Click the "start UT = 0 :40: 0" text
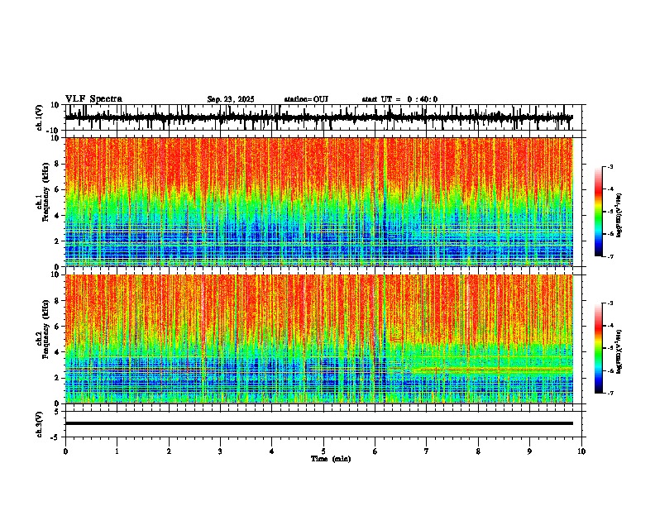Image resolution: width=655 pixels, height=506 pixels. coord(399,99)
